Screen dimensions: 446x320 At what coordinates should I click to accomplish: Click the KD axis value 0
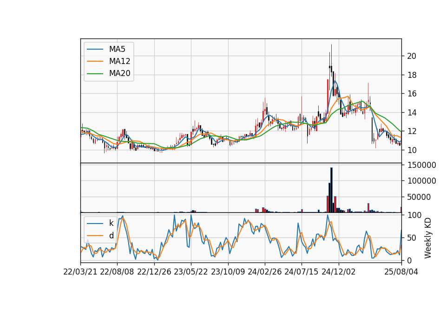(x=410, y=260)
